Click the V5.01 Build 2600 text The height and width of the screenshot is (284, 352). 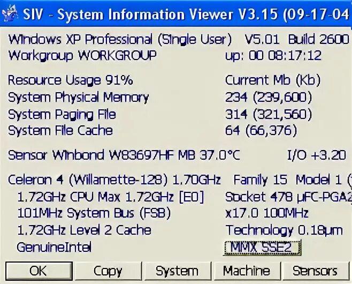[x=296, y=40]
